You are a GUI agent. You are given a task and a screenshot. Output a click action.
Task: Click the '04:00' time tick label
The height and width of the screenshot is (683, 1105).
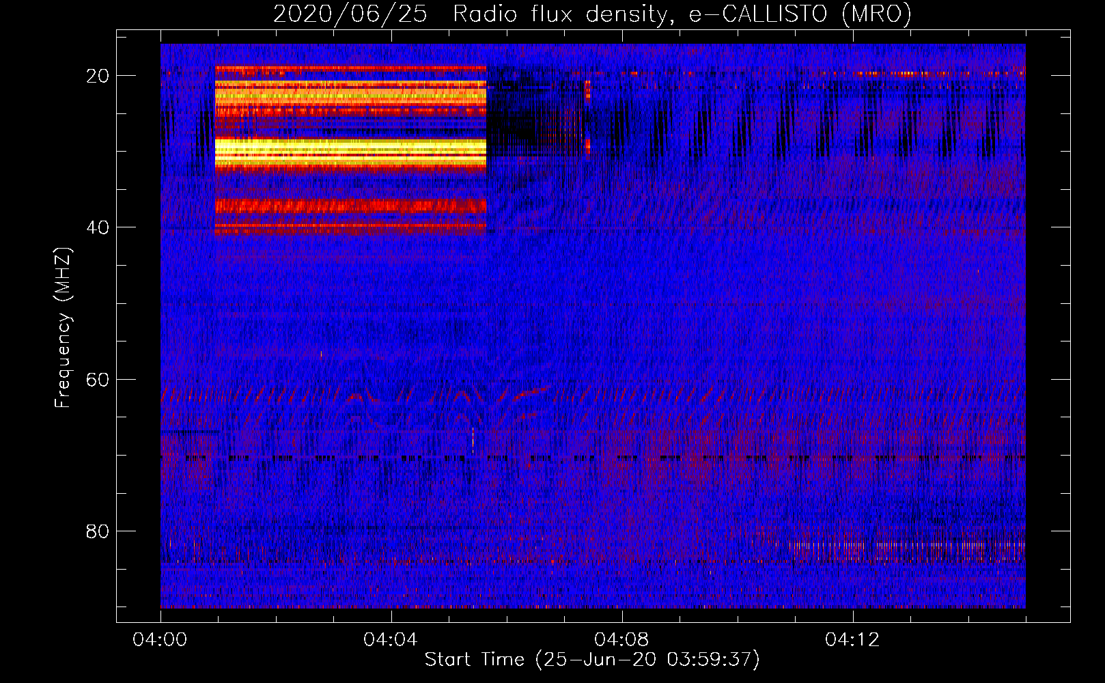point(160,640)
